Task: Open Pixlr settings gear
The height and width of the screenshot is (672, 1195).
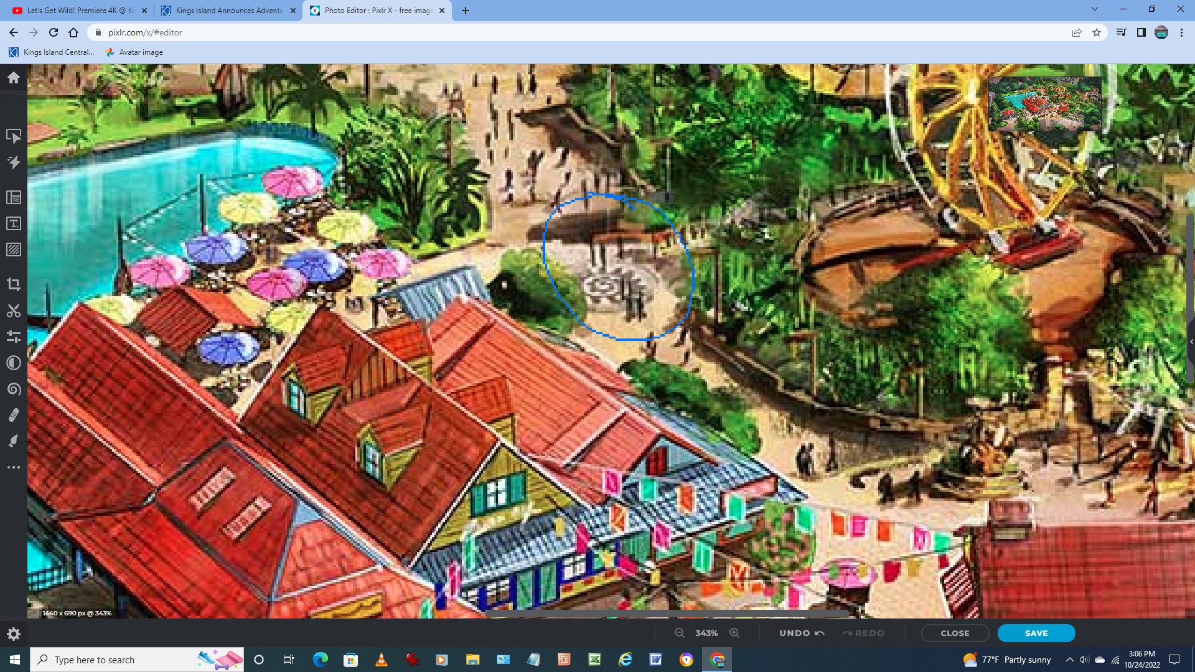Action: pyautogui.click(x=14, y=634)
